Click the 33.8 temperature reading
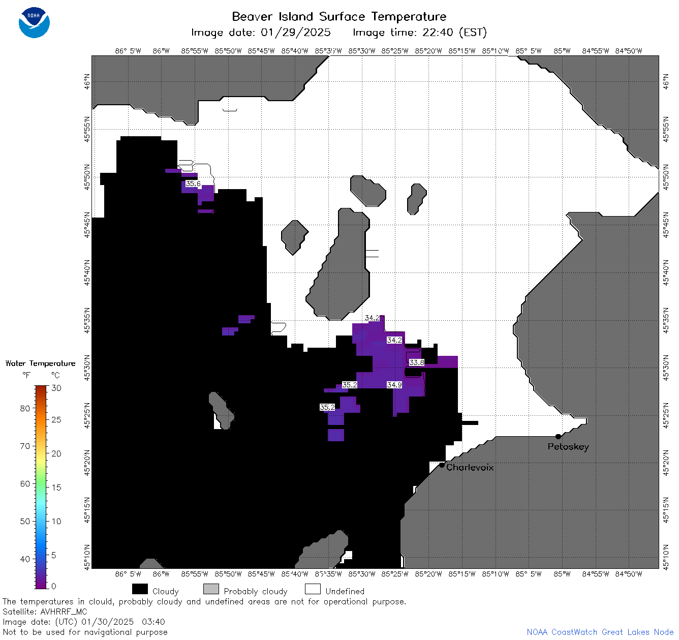 tap(417, 362)
